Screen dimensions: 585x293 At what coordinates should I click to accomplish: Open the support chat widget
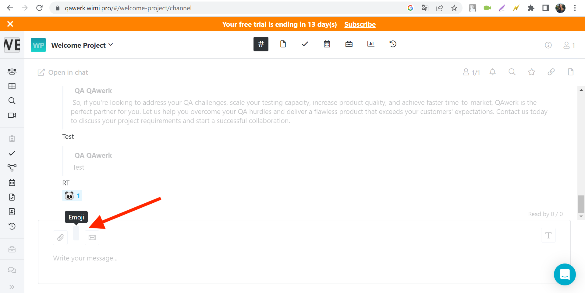pyautogui.click(x=565, y=274)
